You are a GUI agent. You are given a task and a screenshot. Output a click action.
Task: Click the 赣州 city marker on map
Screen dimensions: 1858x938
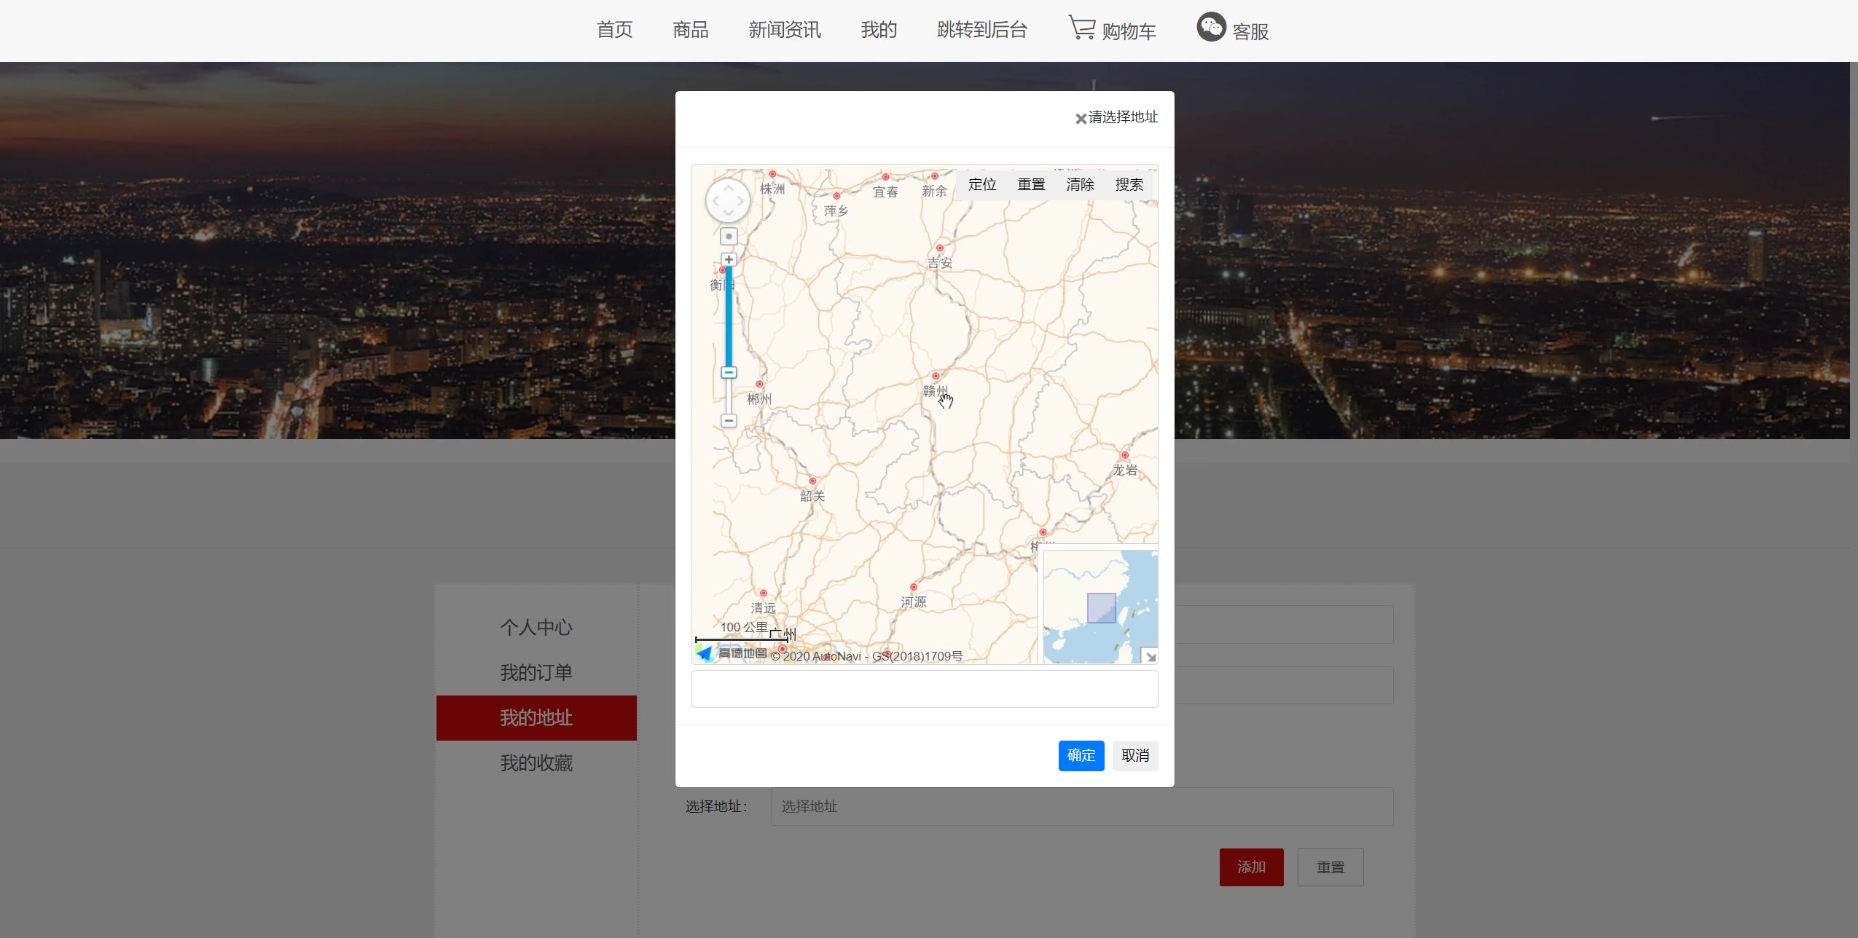936,377
